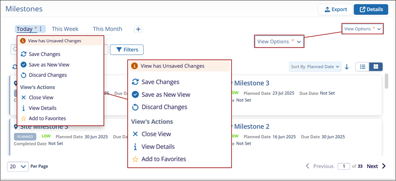Click the location pin icon on Site Milestone 3
The width and height of the screenshot is (396, 181).
click(16, 127)
